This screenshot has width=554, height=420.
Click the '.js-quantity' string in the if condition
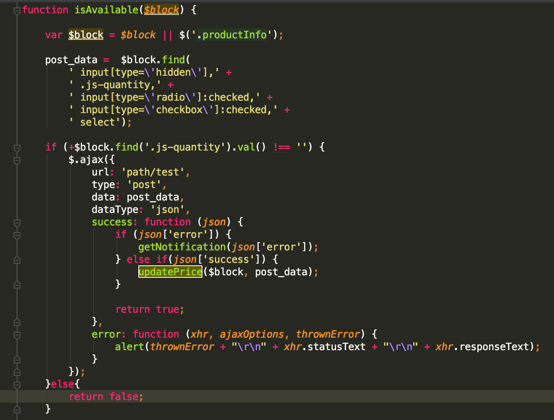coord(185,147)
